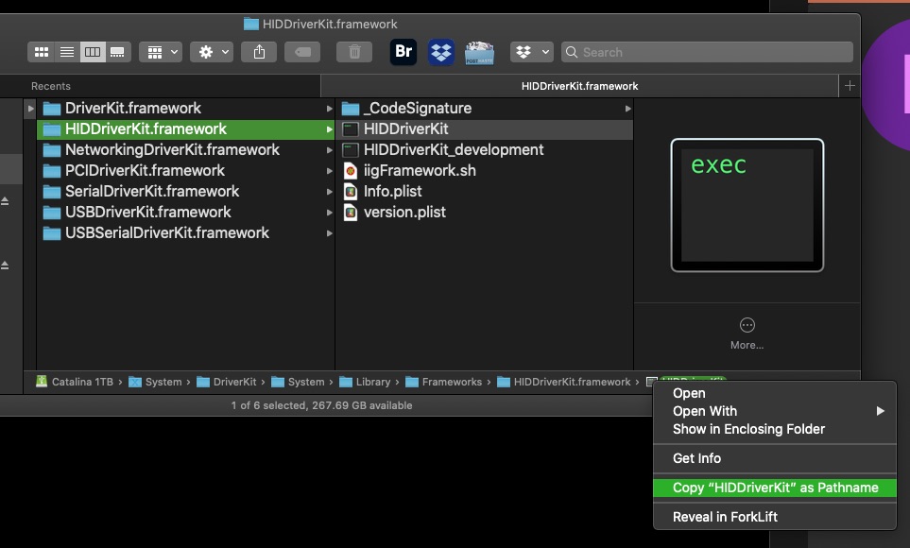Click Frameworks in the path bar

tap(443, 382)
